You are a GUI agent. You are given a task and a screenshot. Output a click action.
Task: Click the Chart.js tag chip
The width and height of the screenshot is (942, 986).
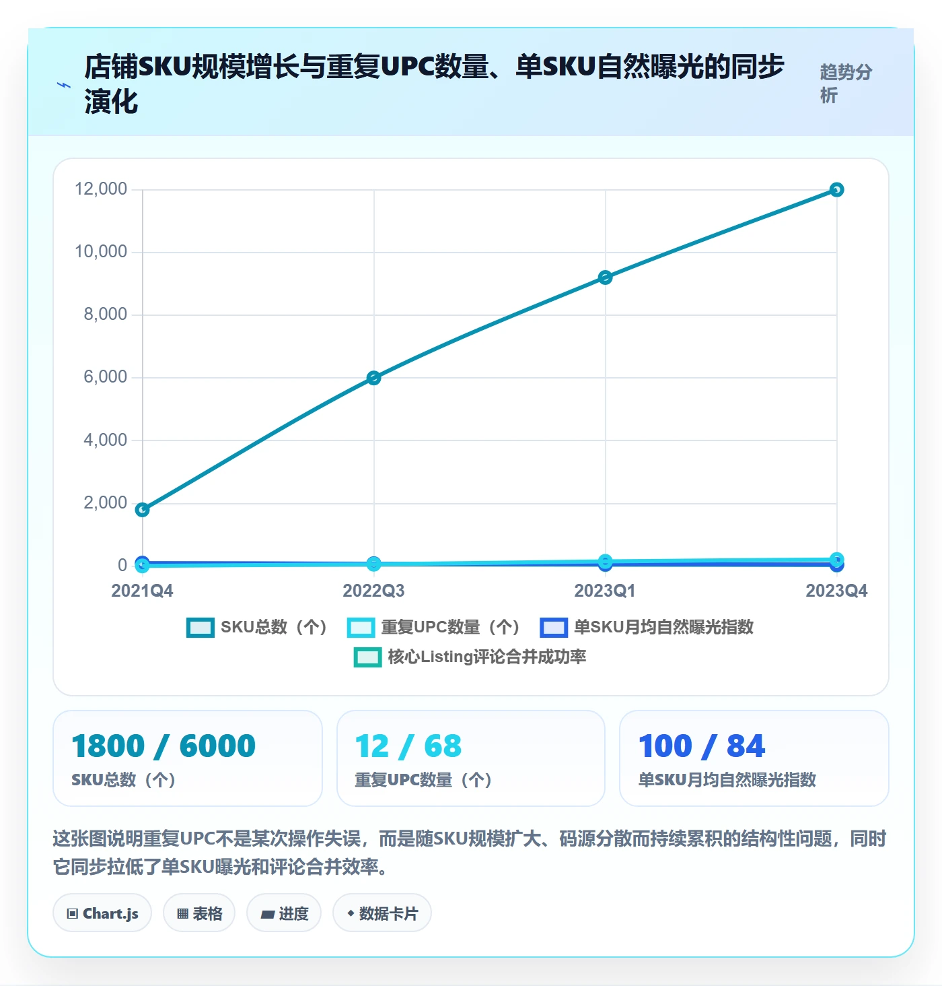tap(102, 913)
